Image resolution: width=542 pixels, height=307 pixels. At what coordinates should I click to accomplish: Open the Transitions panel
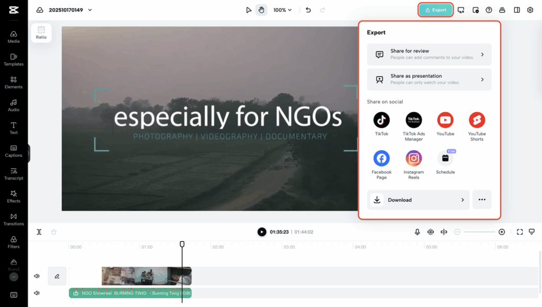pyautogui.click(x=14, y=219)
